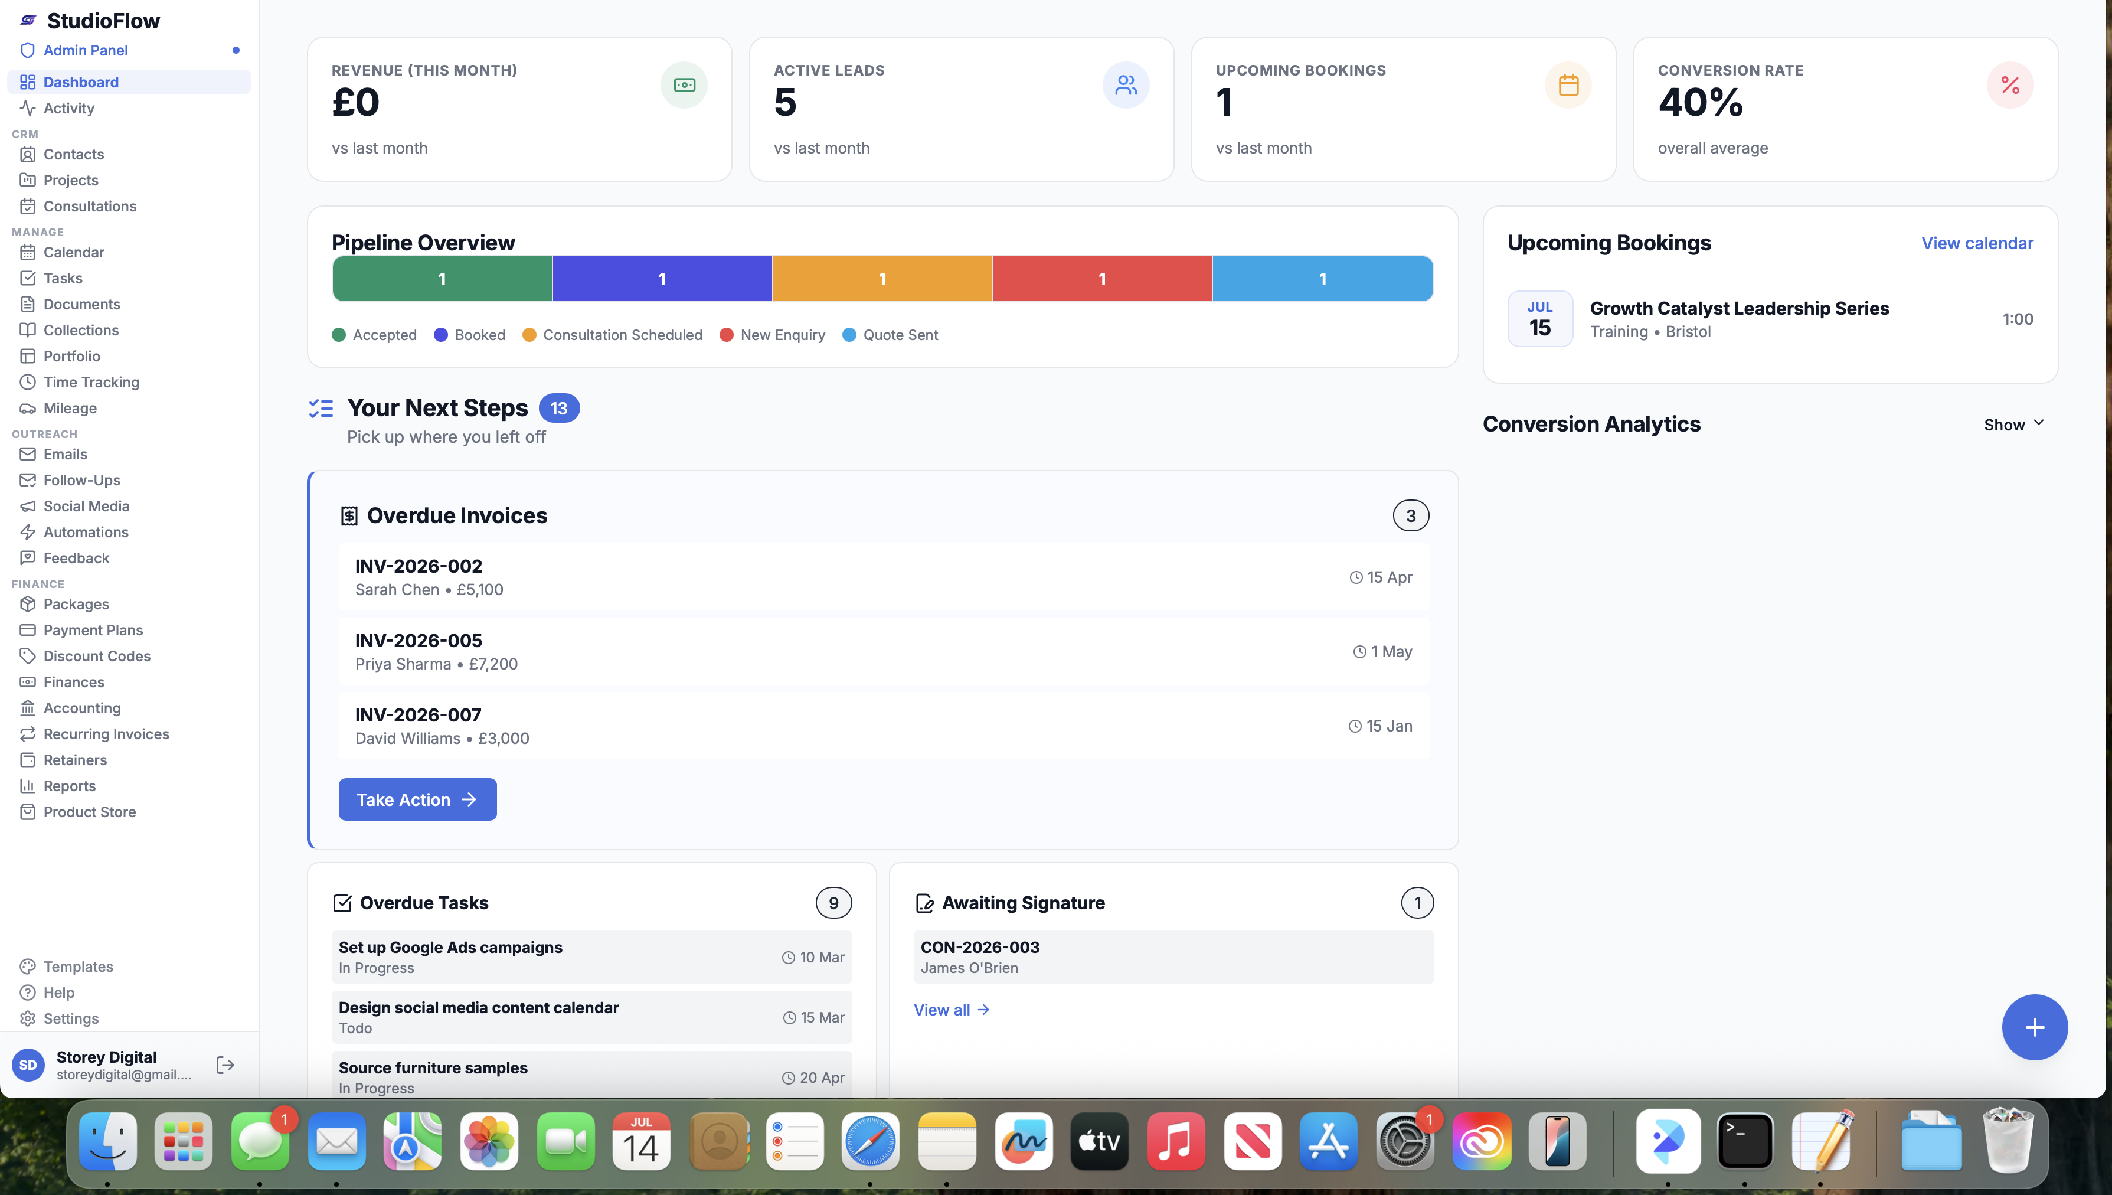Viewport: 2112px width, 1195px height.
Task: Follow the View calendar link
Action: point(1977,243)
